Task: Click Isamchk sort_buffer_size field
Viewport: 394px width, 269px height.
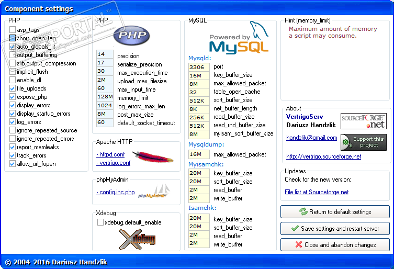Action: [x=199, y=226]
